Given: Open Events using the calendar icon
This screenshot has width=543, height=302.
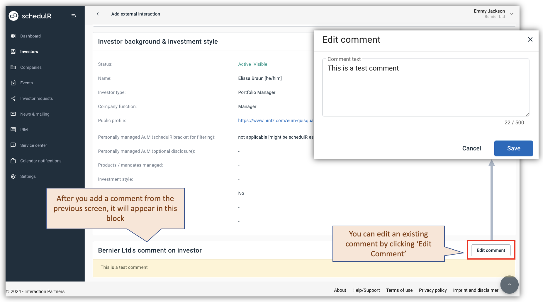Looking at the screenshot, I should point(13,83).
